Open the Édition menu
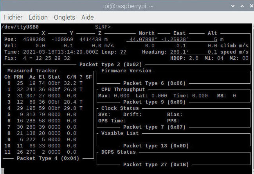254x174 pixels. (x=38, y=17)
